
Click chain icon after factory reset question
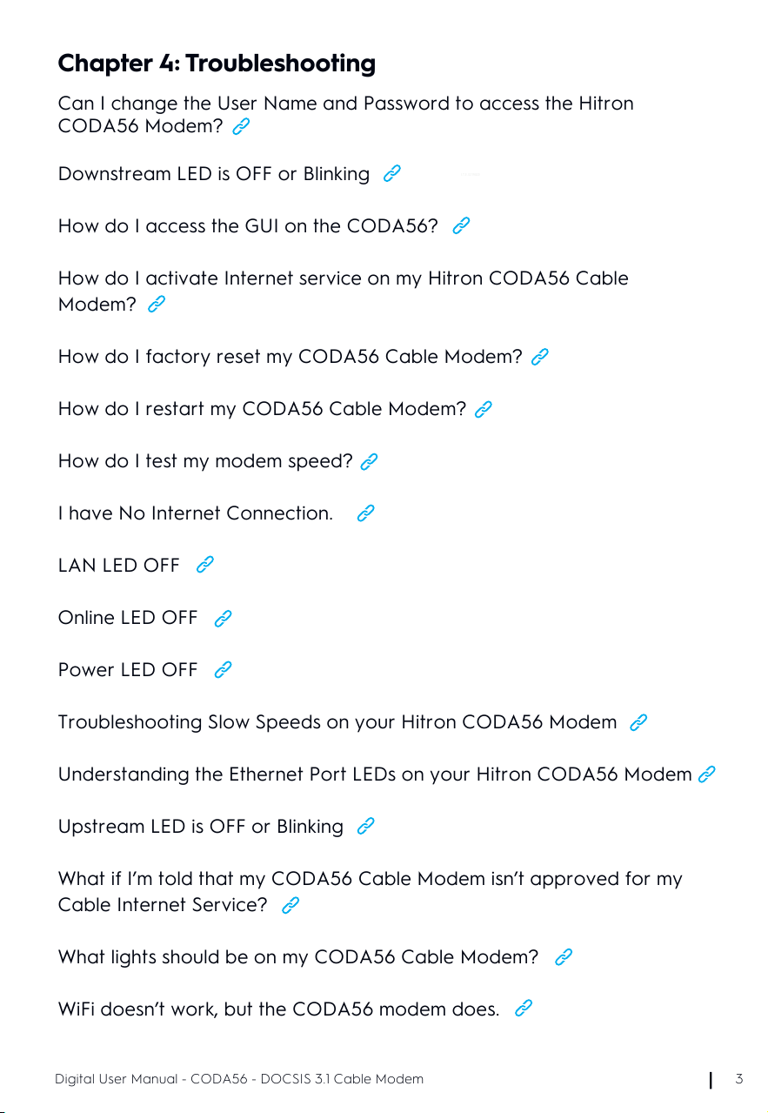pyautogui.click(x=539, y=357)
